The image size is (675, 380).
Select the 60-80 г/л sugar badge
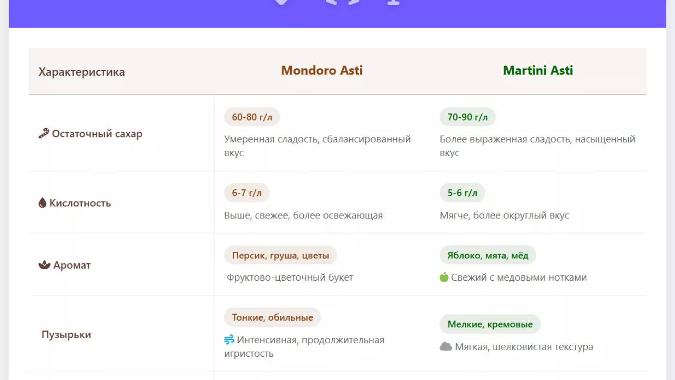pyautogui.click(x=252, y=117)
